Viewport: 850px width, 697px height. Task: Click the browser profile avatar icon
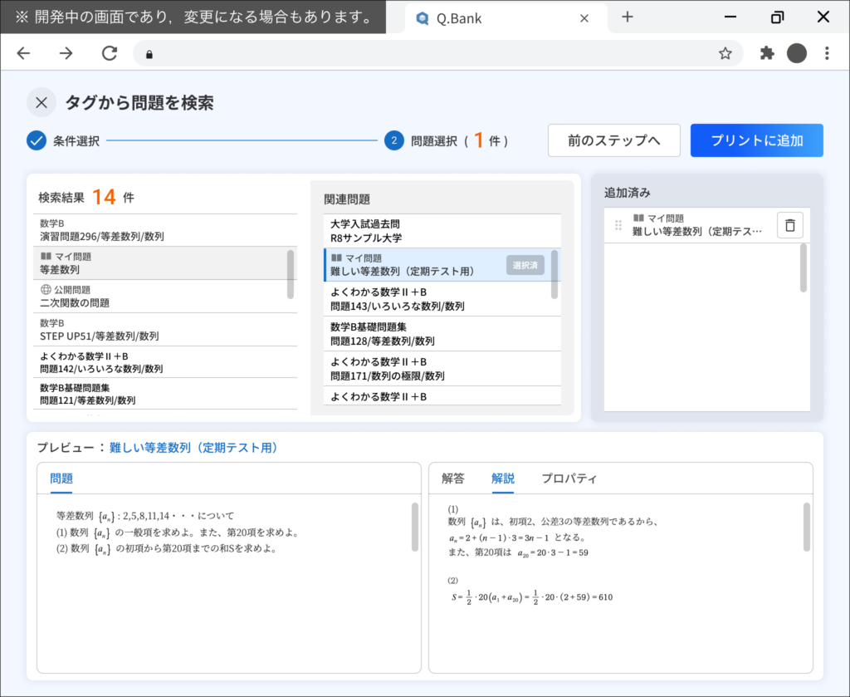click(797, 52)
